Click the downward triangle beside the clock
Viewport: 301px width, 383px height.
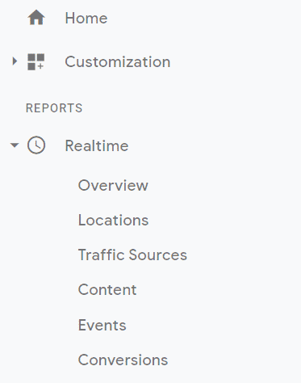15,145
